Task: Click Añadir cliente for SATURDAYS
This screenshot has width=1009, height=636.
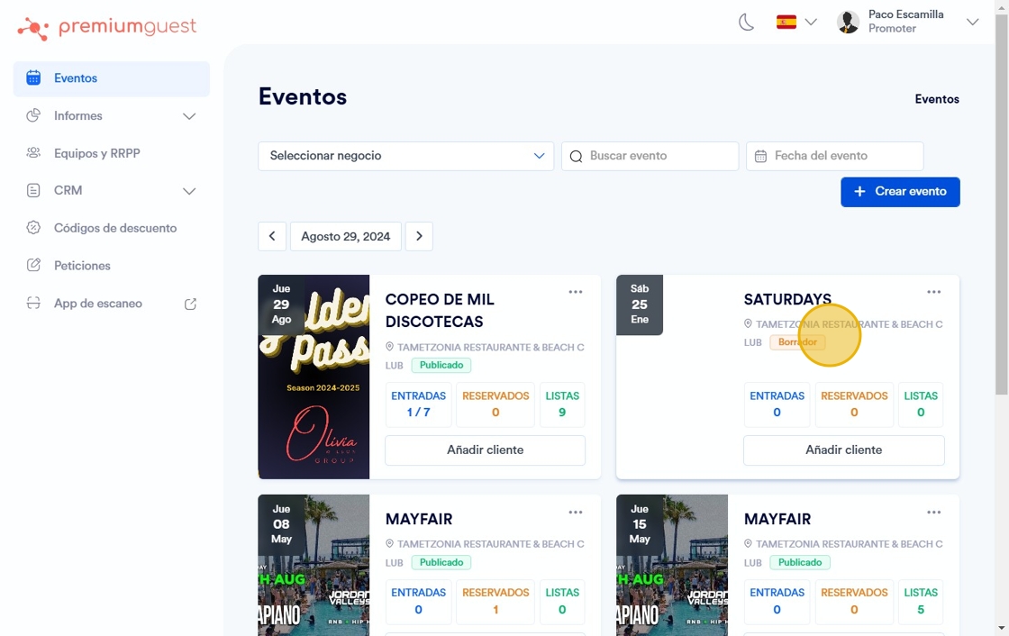Action: tap(843, 450)
